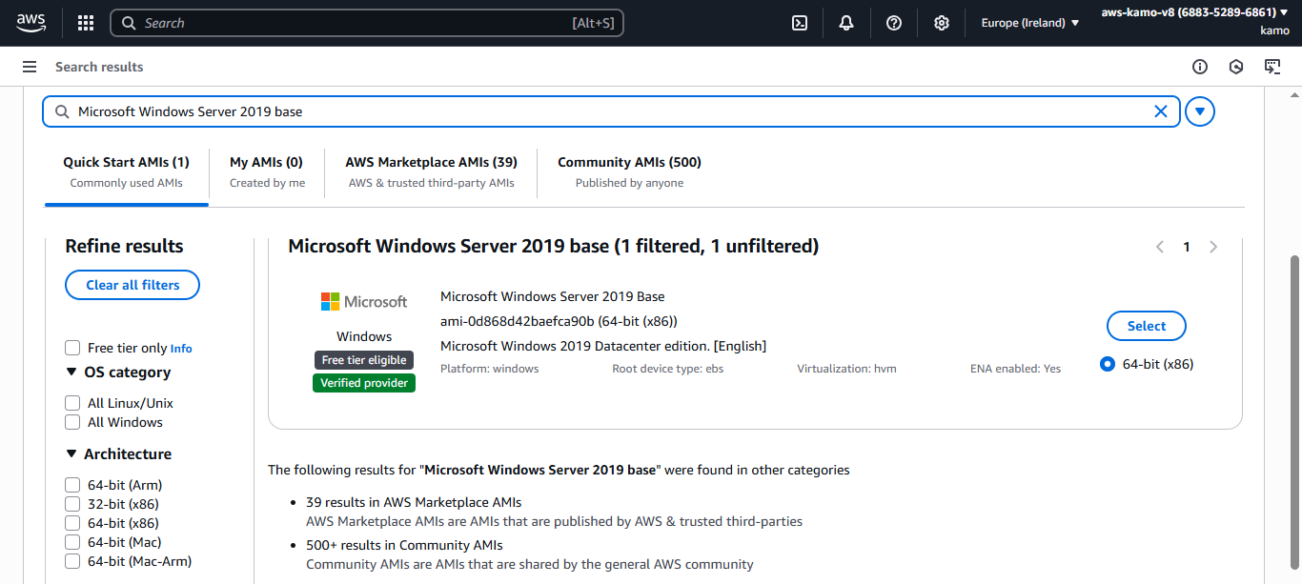Open the settings gear icon
This screenshot has width=1302, height=584.
tap(941, 22)
